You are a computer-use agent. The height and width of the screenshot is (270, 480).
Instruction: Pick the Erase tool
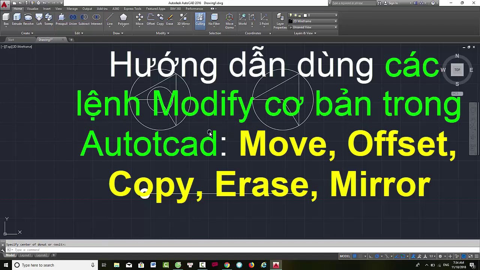(169, 19)
